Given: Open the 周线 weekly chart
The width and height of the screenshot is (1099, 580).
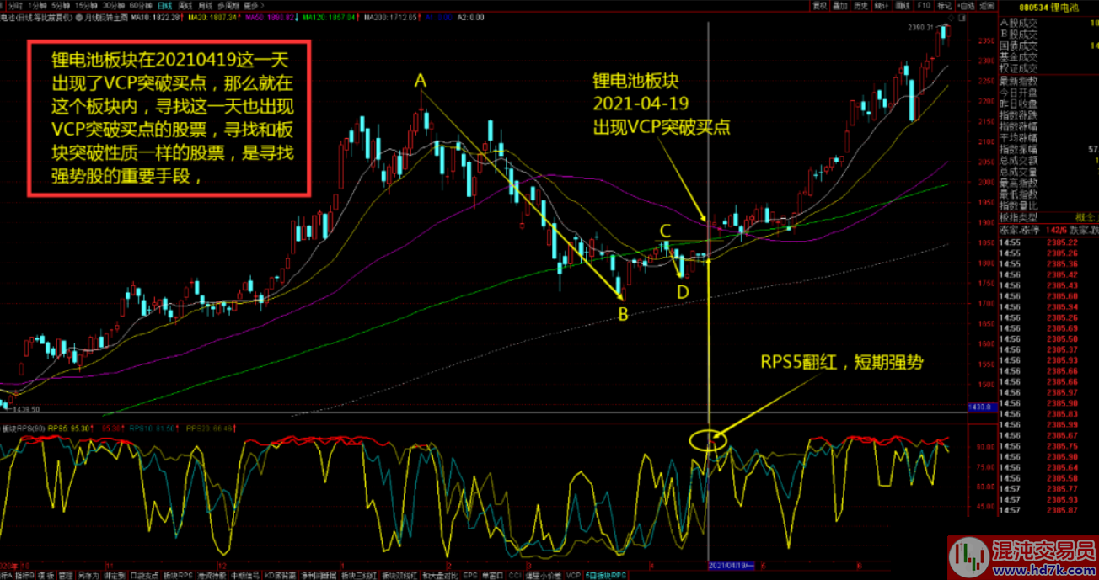Looking at the screenshot, I should click(x=185, y=5).
